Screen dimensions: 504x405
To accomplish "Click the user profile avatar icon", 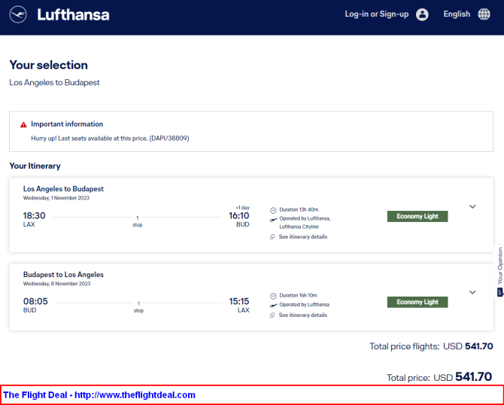I will tap(422, 14).
